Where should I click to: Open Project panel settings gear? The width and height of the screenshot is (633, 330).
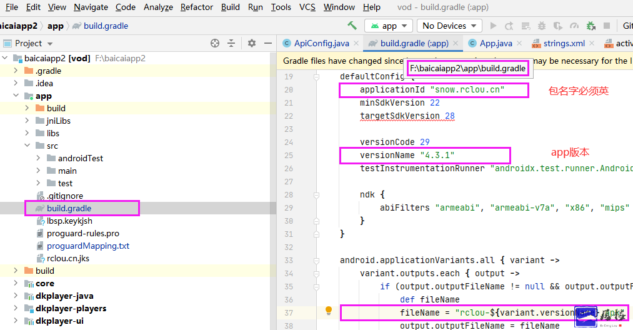(x=251, y=43)
